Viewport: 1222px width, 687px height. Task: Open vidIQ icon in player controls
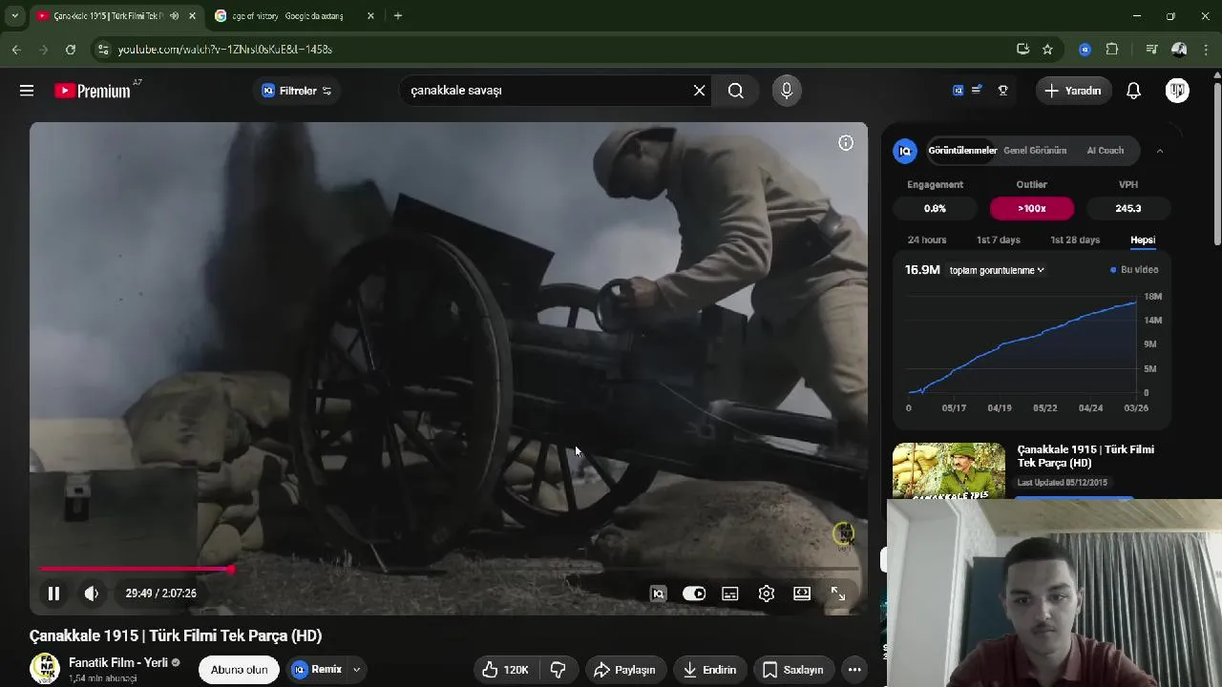pyautogui.click(x=658, y=593)
